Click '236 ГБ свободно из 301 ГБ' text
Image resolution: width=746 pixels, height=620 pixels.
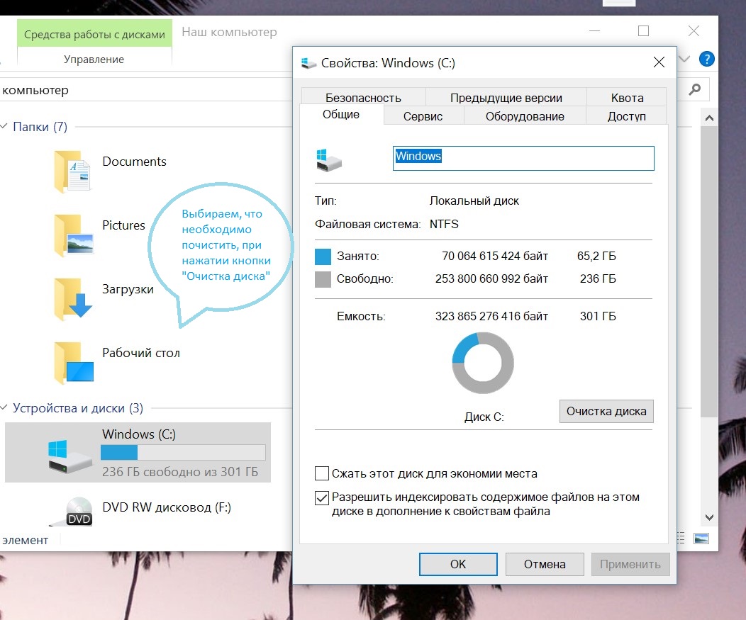(180, 471)
